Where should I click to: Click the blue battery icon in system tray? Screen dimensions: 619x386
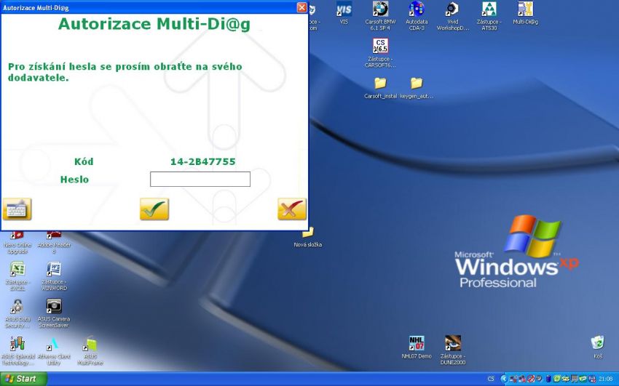[x=548, y=379]
